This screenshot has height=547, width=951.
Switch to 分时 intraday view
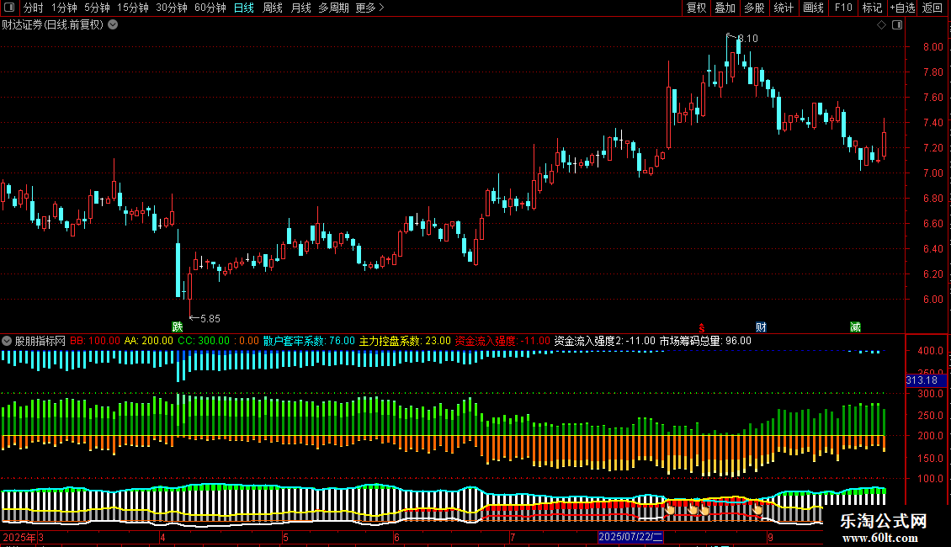pyautogui.click(x=34, y=8)
